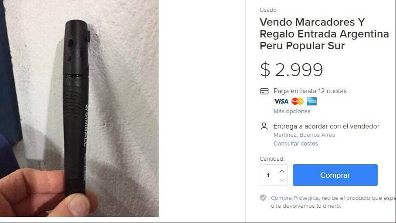The height and width of the screenshot is (223, 396).
Task: Increase quantity with the up arrow
Action: click(x=282, y=171)
